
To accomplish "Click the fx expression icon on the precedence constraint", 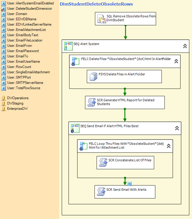I will click(129, 184).
